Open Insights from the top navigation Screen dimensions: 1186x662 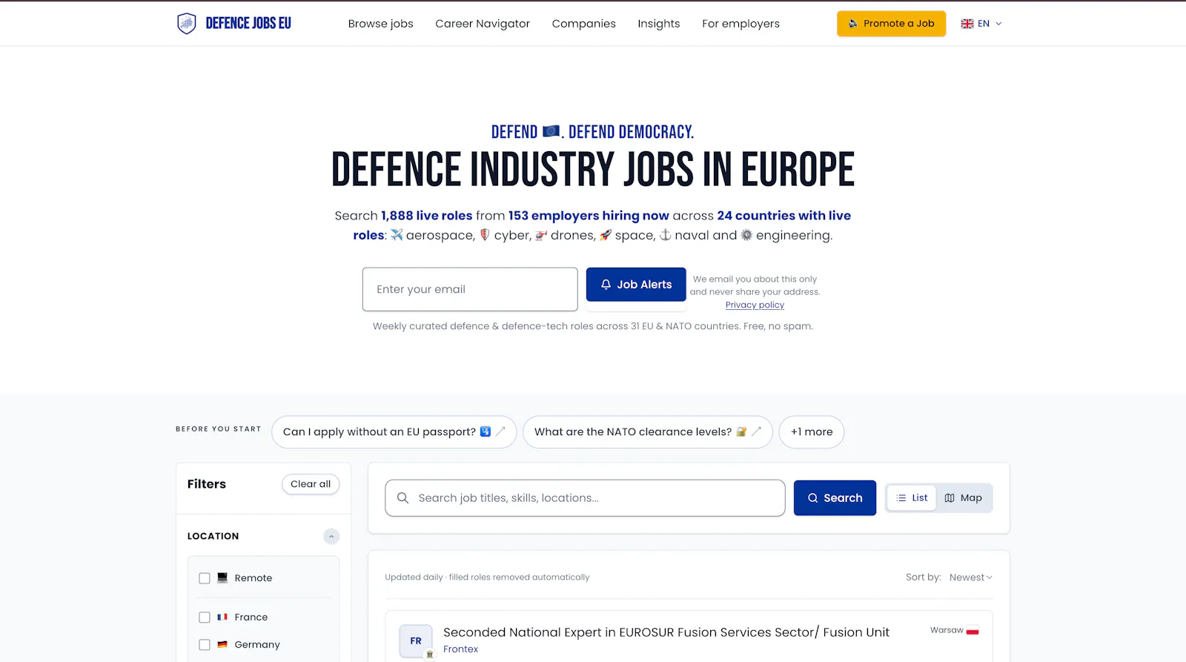click(659, 24)
